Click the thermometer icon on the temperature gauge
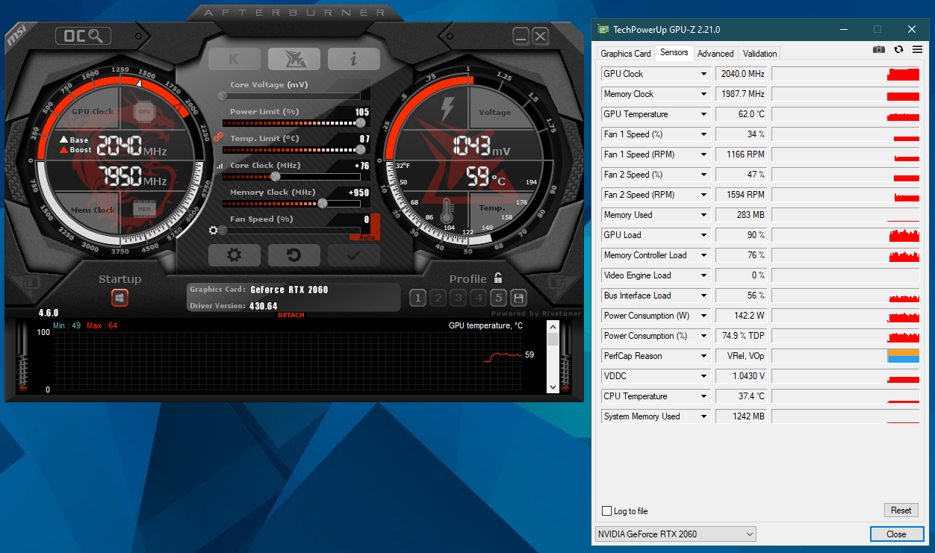The width and height of the screenshot is (935, 553). pos(447,210)
